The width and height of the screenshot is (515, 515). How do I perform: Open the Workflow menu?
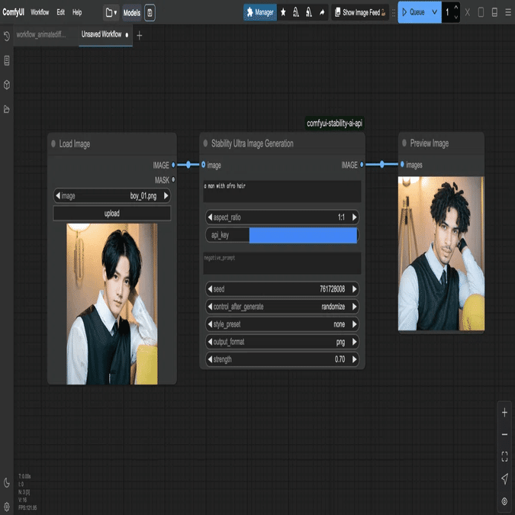[x=40, y=12]
